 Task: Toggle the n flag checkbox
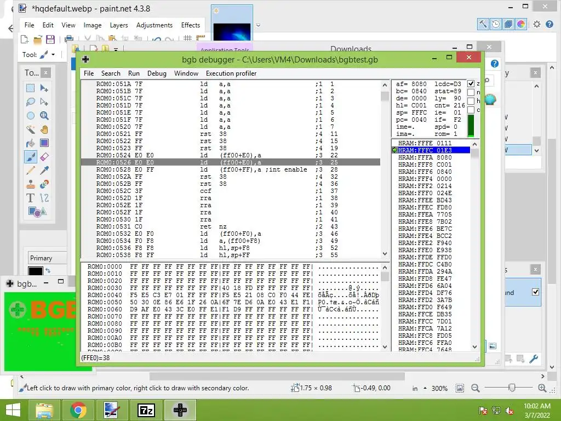pos(471,92)
